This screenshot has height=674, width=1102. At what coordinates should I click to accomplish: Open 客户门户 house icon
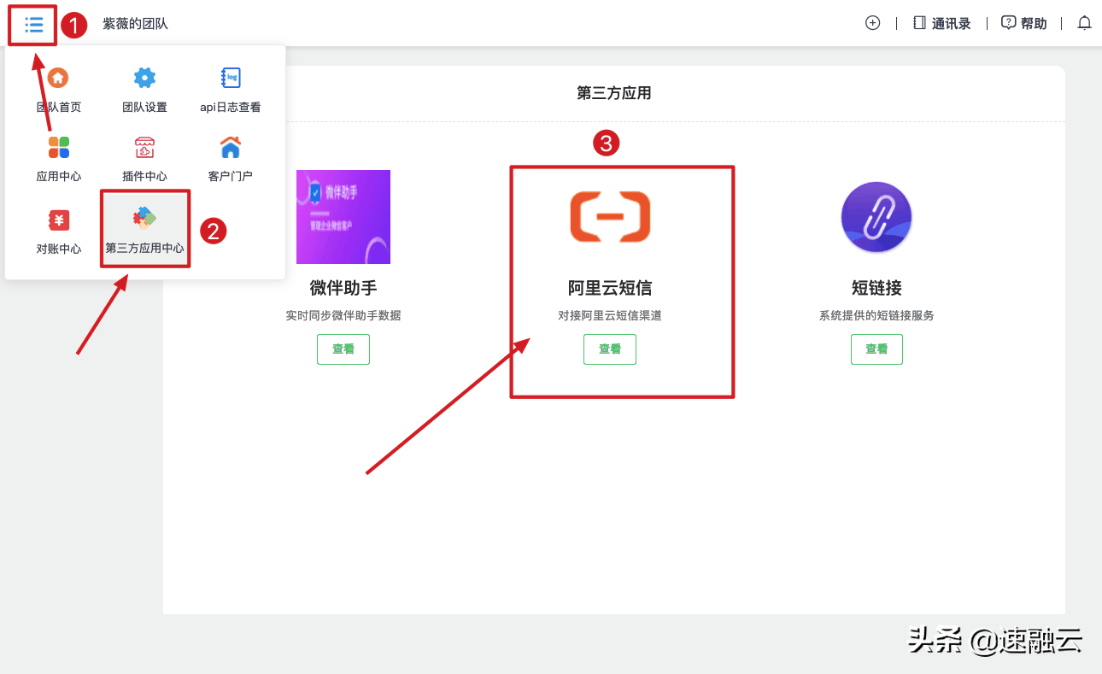231,147
